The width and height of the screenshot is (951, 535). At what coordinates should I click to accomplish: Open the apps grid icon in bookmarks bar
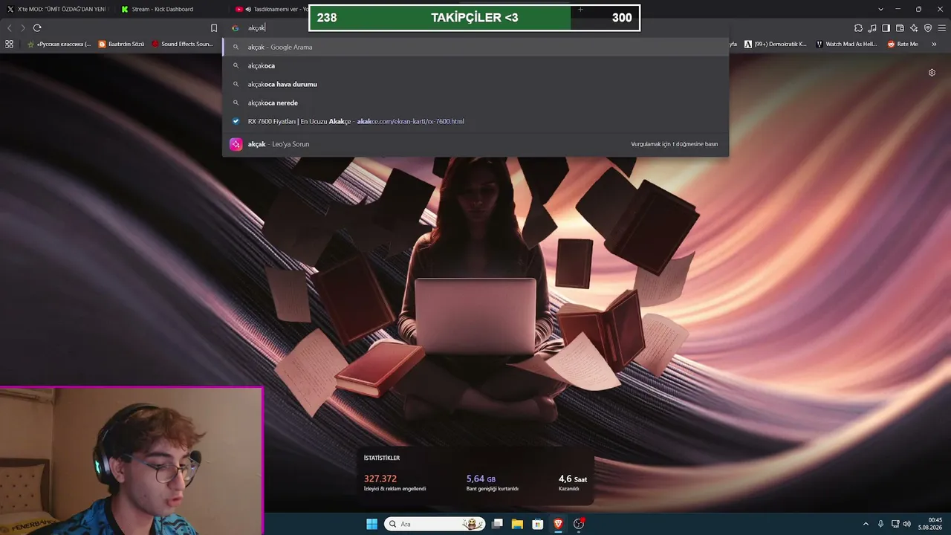coord(9,44)
